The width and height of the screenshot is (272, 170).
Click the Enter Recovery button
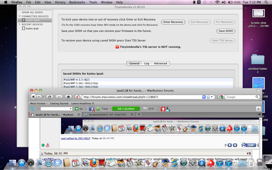coord(173,22)
